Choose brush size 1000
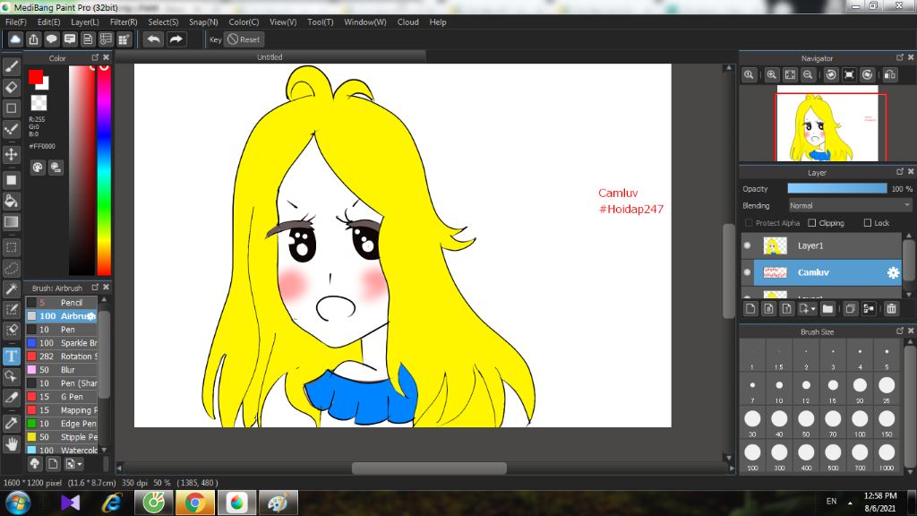Screen dimensions: 917x516 coord(887,456)
